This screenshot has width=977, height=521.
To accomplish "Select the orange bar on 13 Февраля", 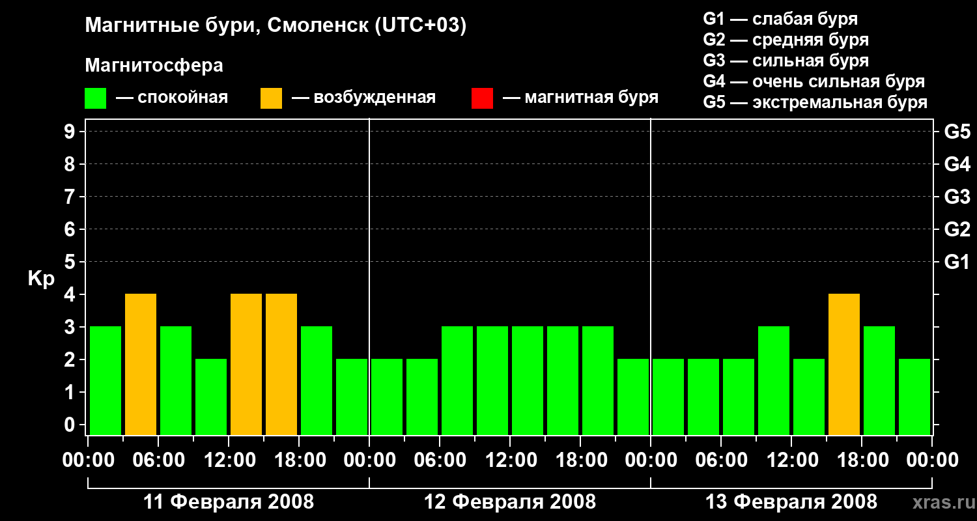I will 844,364.
